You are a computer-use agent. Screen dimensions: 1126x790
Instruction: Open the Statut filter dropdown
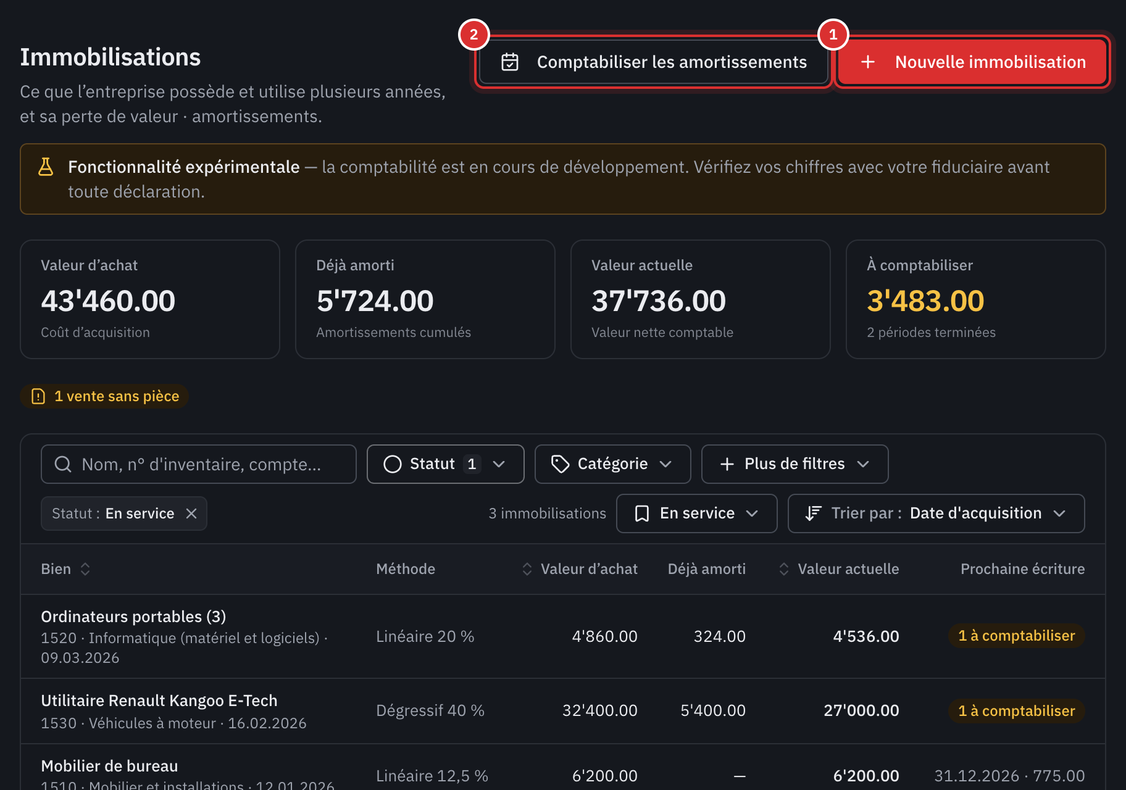[x=446, y=464]
